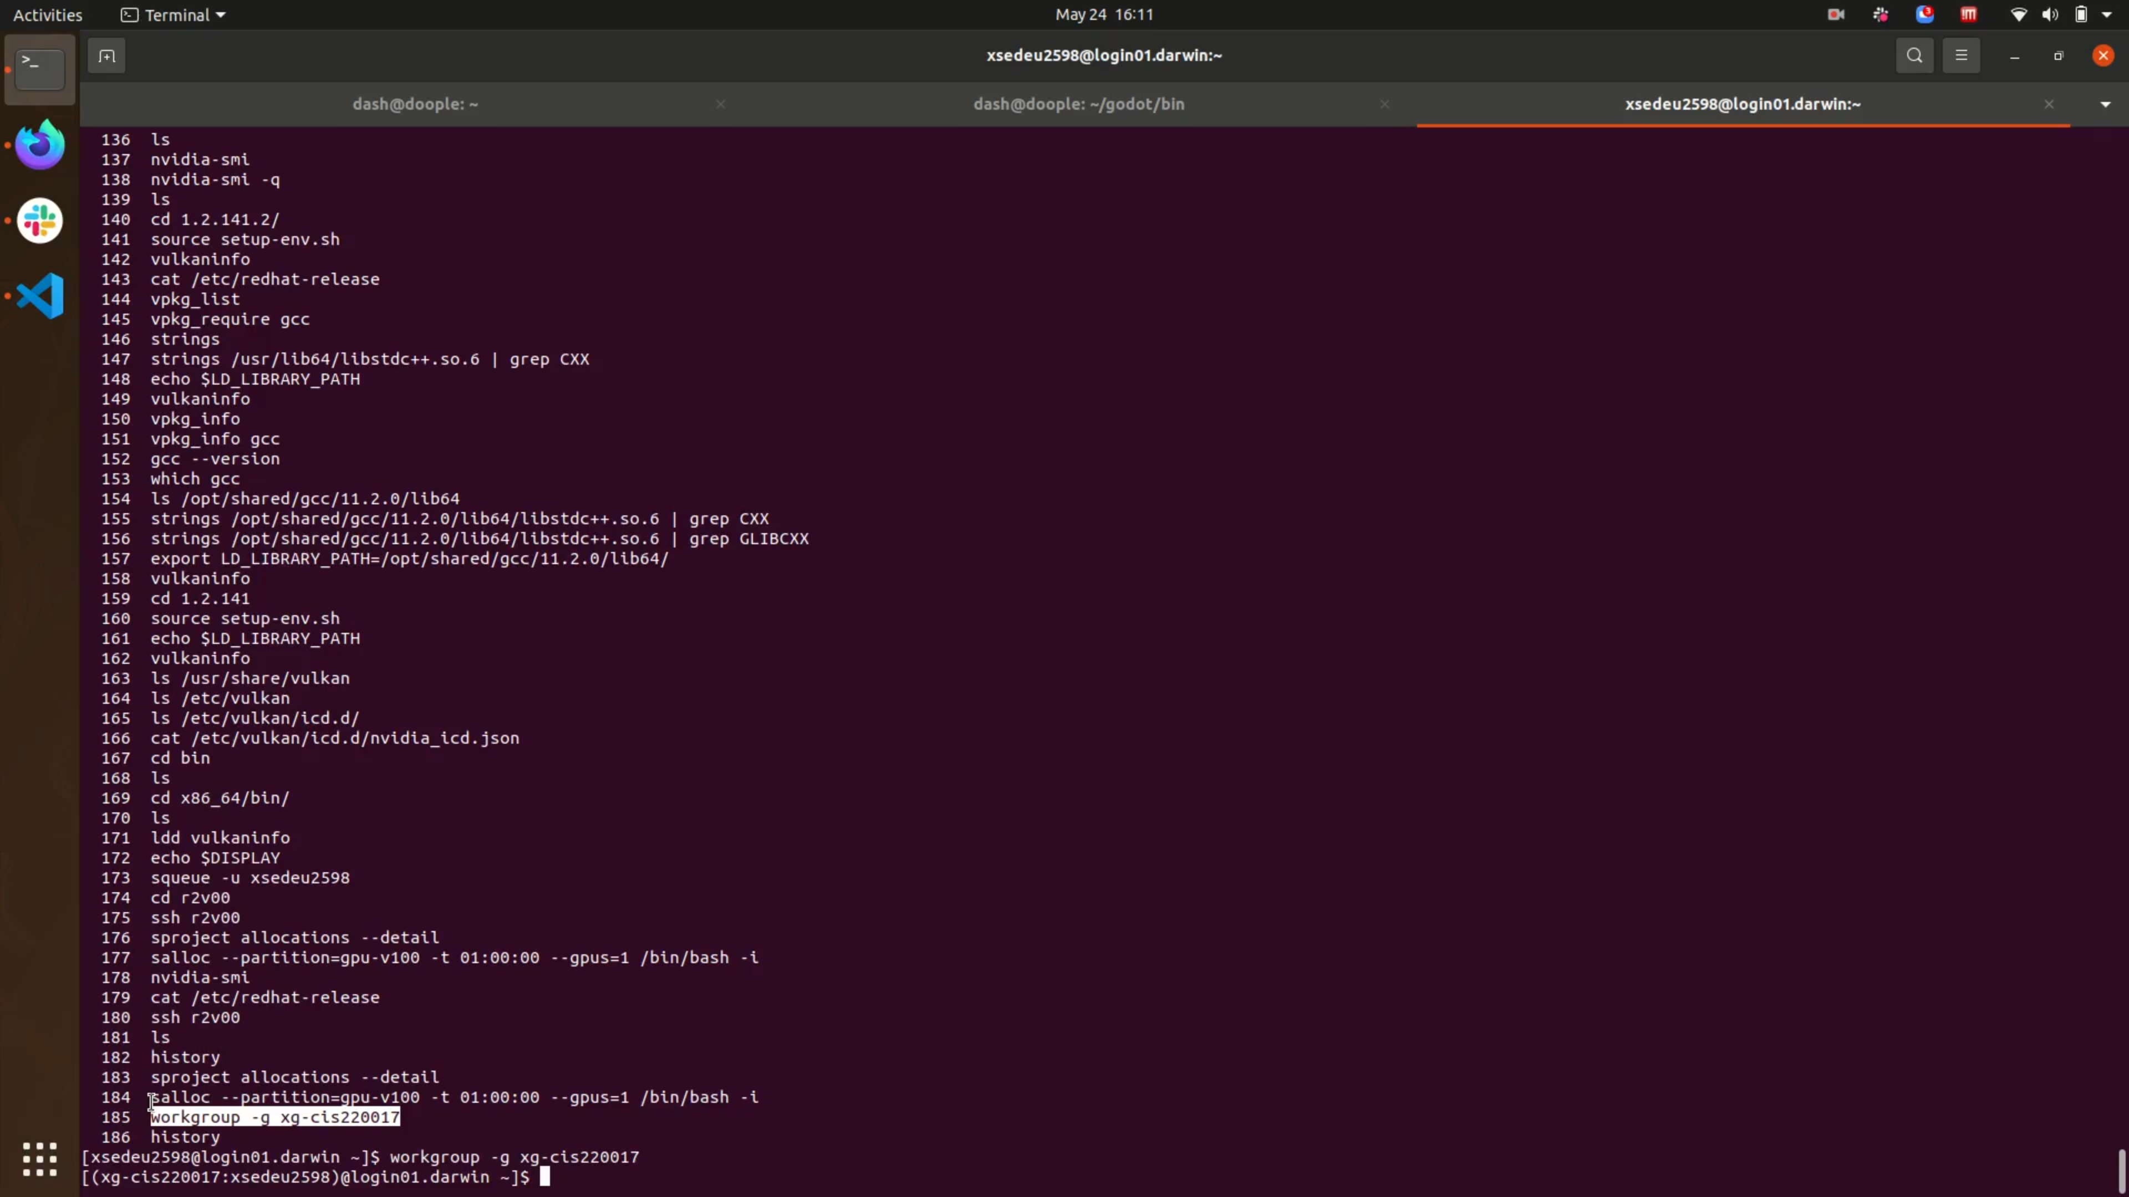Click the xsedeu2598@login01.darwin window title
Image resolution: width=2129 pixels, height=1197 pixels.
pos(1104,55)
